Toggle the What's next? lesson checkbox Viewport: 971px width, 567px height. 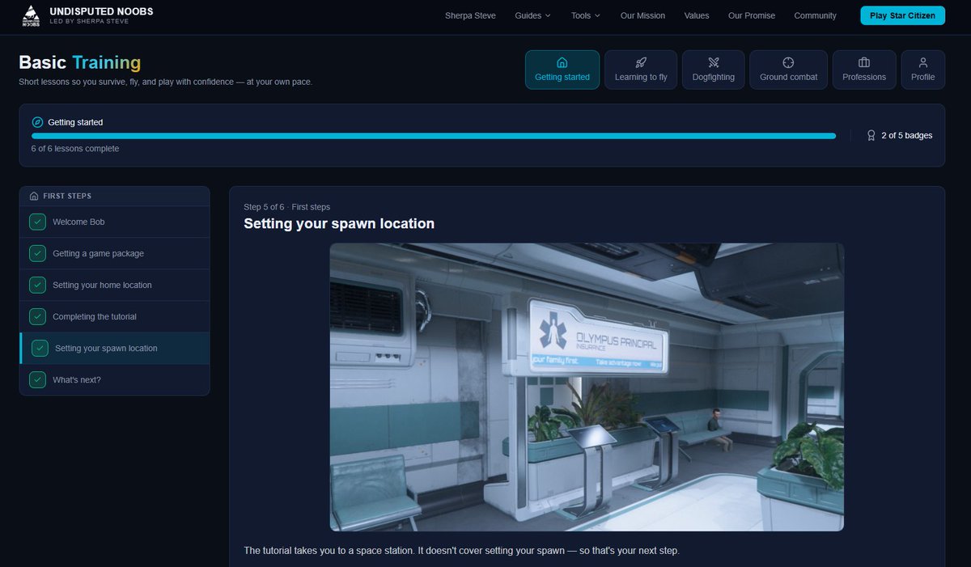(37, 379)
